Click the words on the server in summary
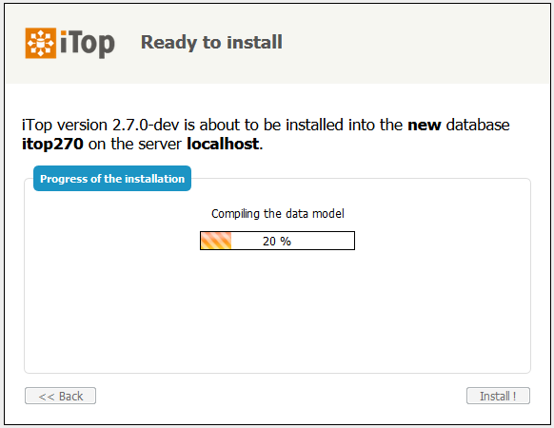Screen dimensions: 554x428 tap(134, 144)
